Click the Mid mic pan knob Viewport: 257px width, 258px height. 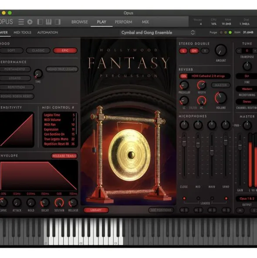click(x=198, y=125)
